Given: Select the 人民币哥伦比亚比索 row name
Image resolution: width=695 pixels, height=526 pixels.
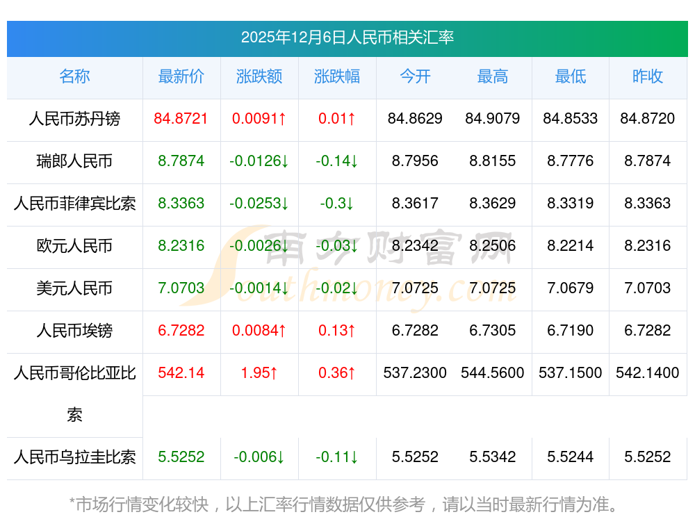Looking at the screenshot, I should 74,393.
